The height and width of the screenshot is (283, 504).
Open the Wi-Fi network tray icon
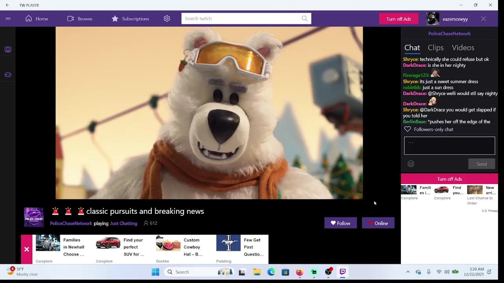pos(439,272)
